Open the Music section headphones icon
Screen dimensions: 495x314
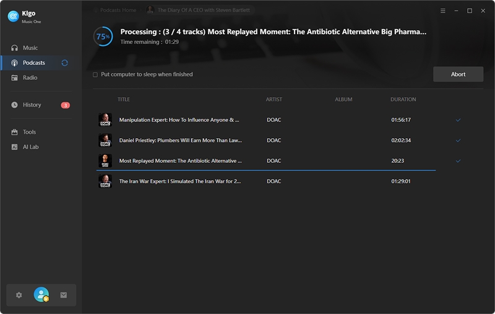[x=14, y=48]
